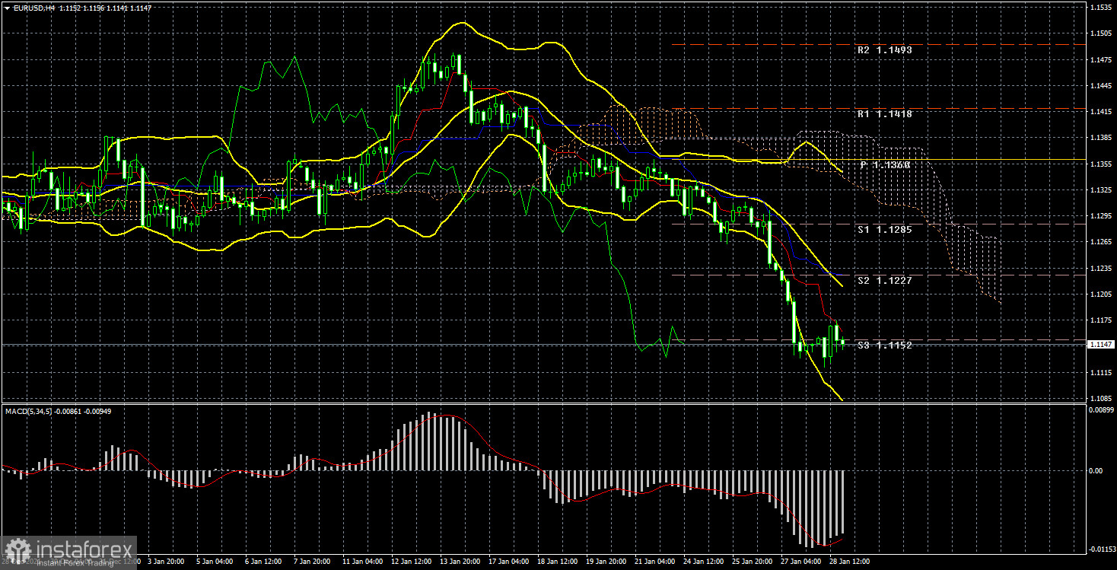This screenshot has width=1117, height=570.
Task: Click price axis value 1.1385
Action: coord(1099,138)
